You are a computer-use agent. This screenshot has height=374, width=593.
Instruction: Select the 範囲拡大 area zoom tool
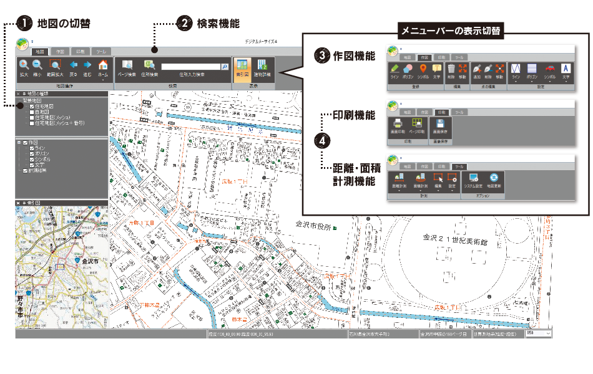[56, 66]
